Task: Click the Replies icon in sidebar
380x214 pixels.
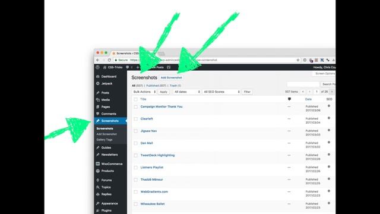Action: tap(97, 194)
